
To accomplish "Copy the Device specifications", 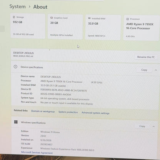I will [x=144, y=70].
